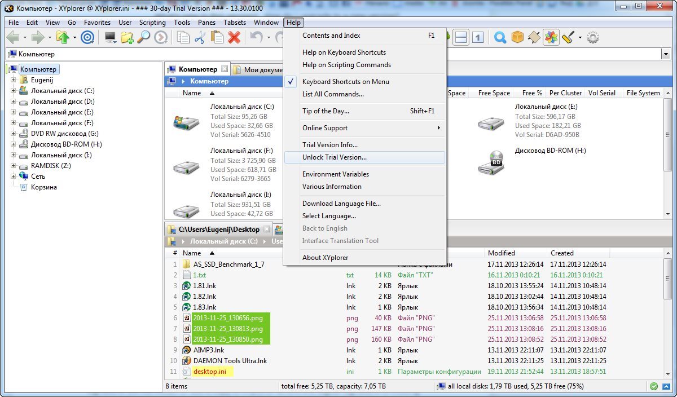Viewport: 677px width, 397px height.
Task: Go up one folder level
Action: [62, 38]
